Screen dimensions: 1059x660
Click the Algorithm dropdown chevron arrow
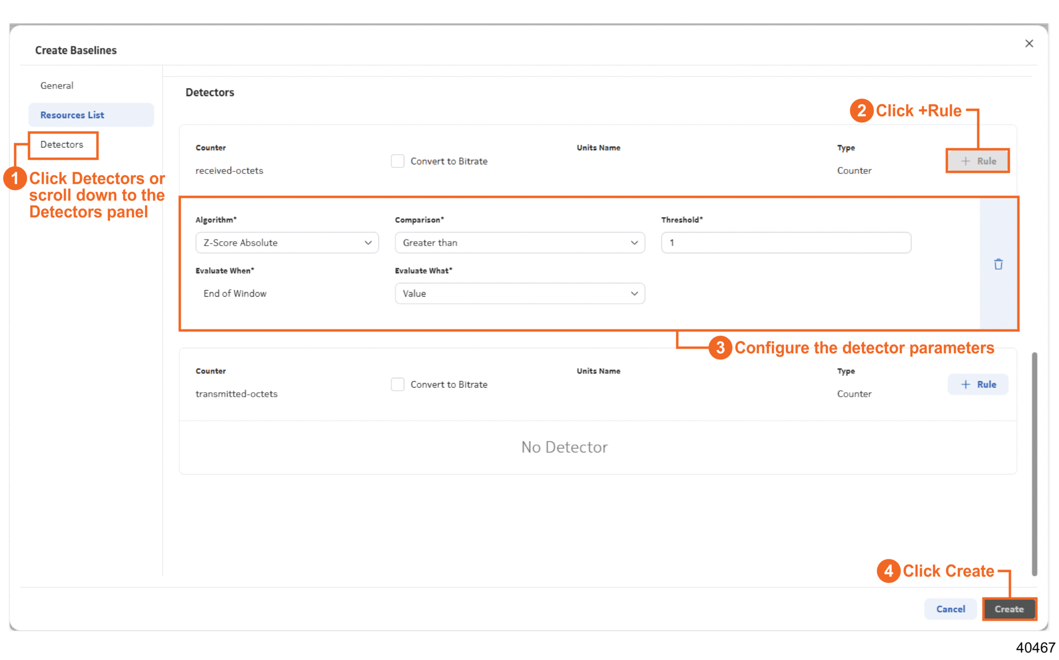tap(368, 243)
